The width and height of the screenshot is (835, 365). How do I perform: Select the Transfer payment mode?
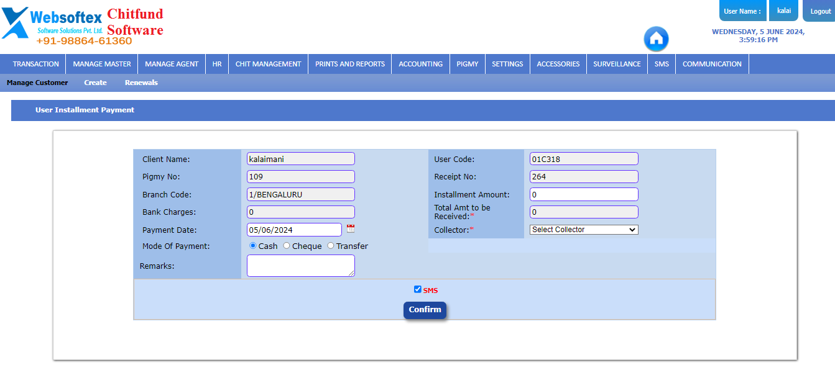[330, 245]
